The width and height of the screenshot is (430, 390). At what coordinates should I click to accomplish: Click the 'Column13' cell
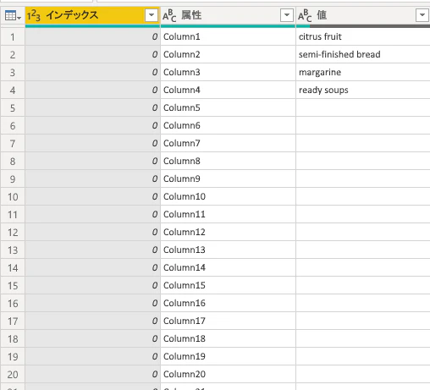coord(228,250)
